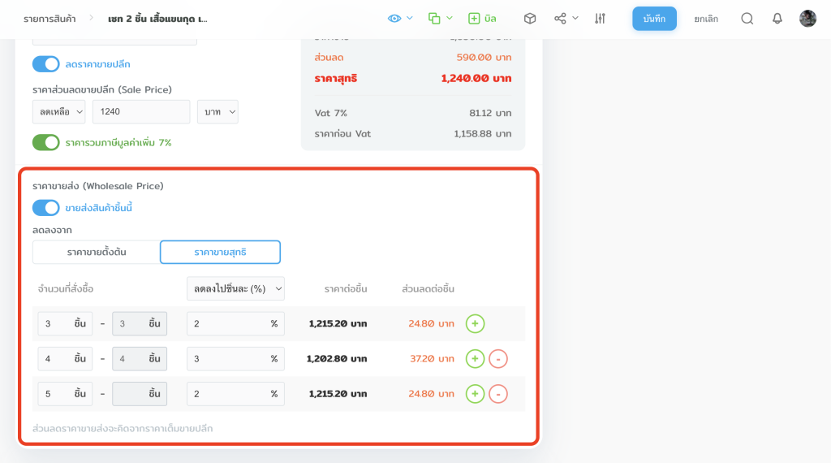Open the บาท currency unit dropdown
Viewport: 831px width, 463px height.
[217, 112]
